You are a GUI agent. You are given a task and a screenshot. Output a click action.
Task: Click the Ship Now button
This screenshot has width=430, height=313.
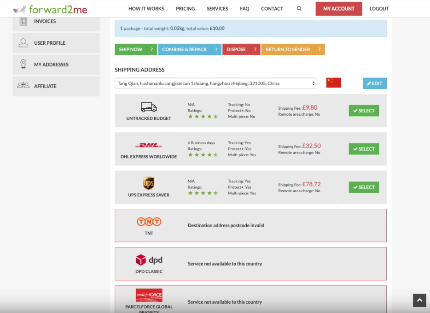[x=131, y=49]
